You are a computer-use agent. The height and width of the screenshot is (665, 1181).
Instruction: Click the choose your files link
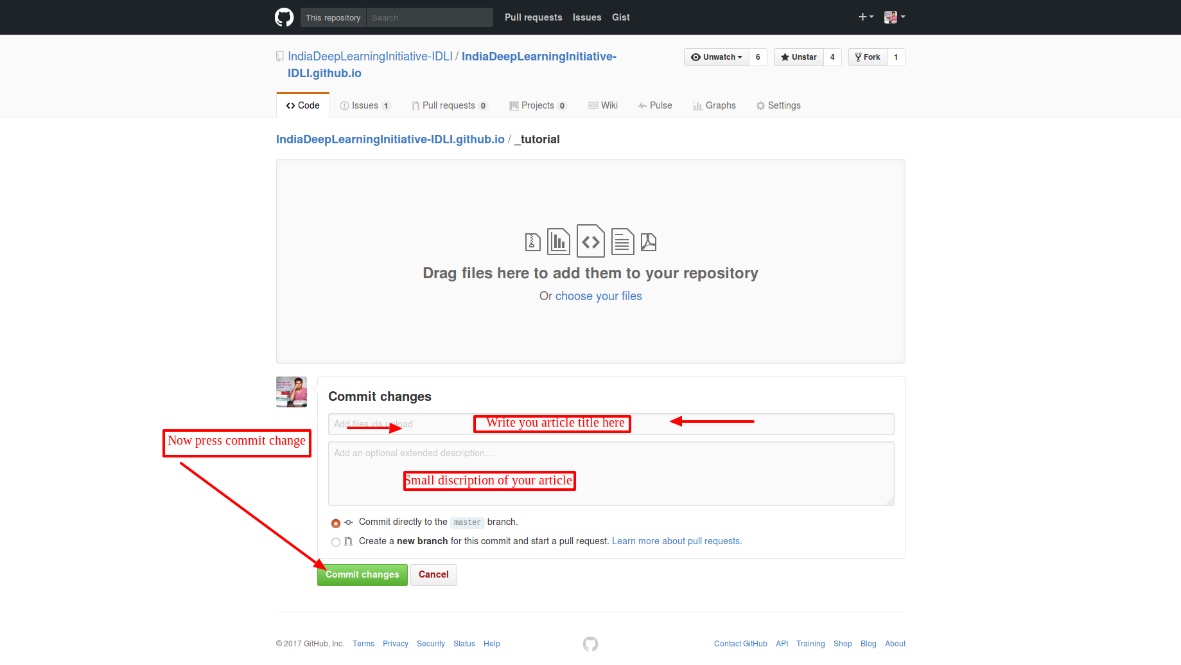(599, 296)
